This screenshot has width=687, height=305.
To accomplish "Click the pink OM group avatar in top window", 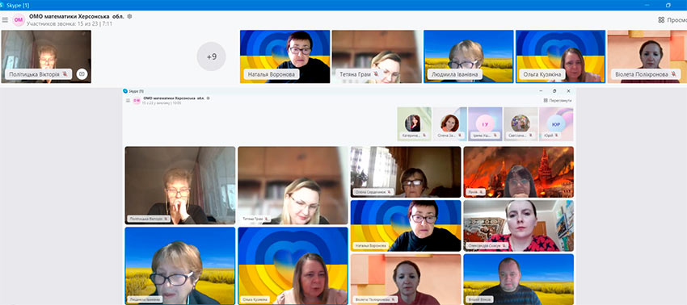I will [x=19, y=19].
